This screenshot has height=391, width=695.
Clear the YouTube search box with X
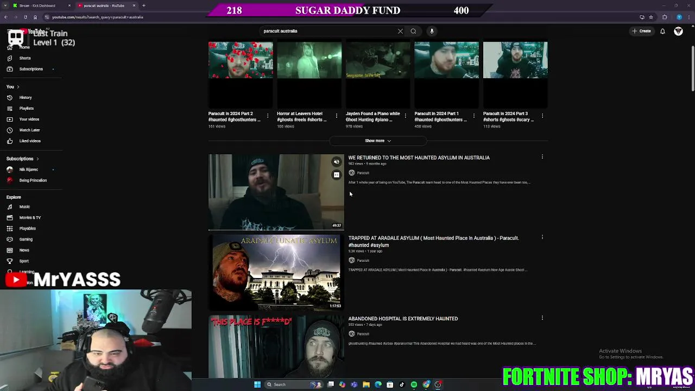click(x=400, y=31)
